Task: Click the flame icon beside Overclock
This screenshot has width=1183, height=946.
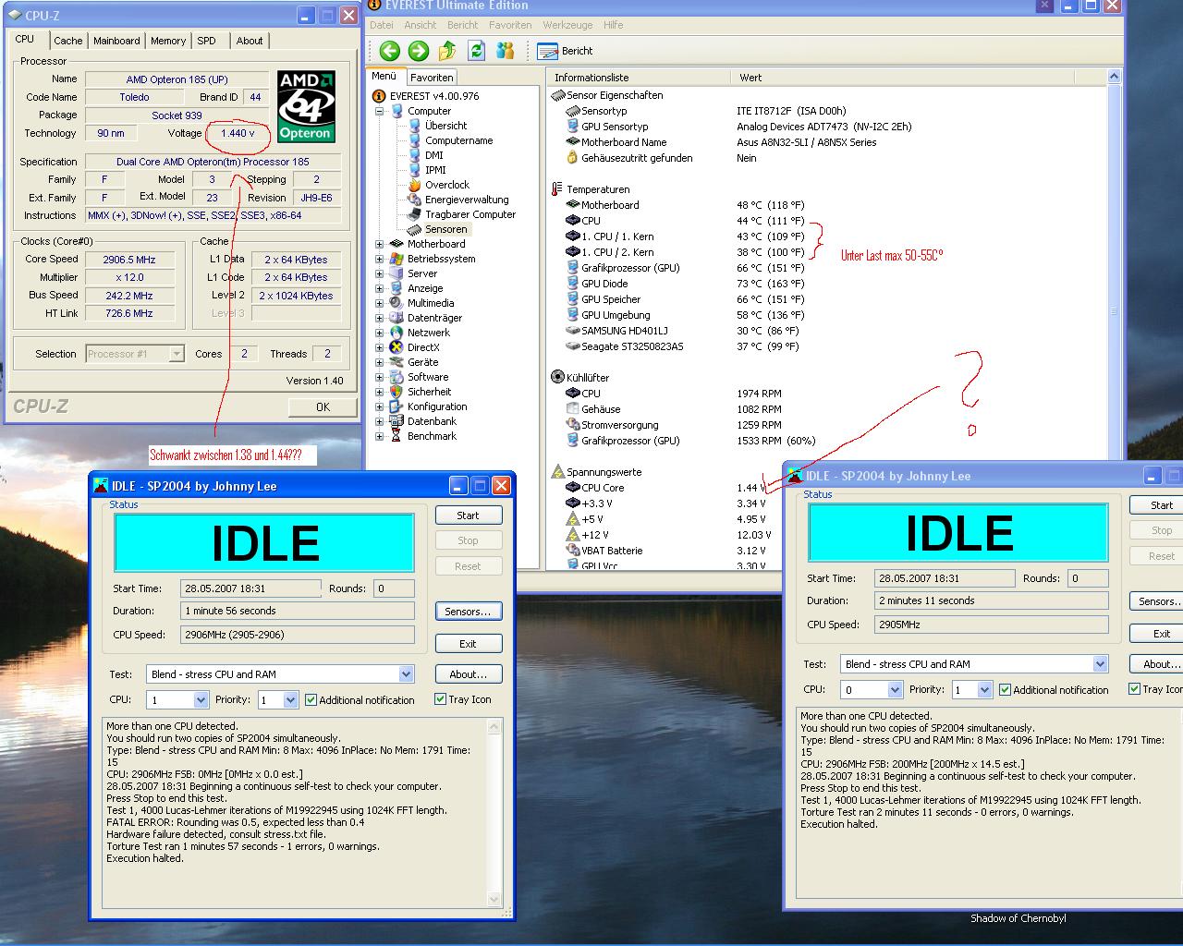Action: [x=415, y=185]
